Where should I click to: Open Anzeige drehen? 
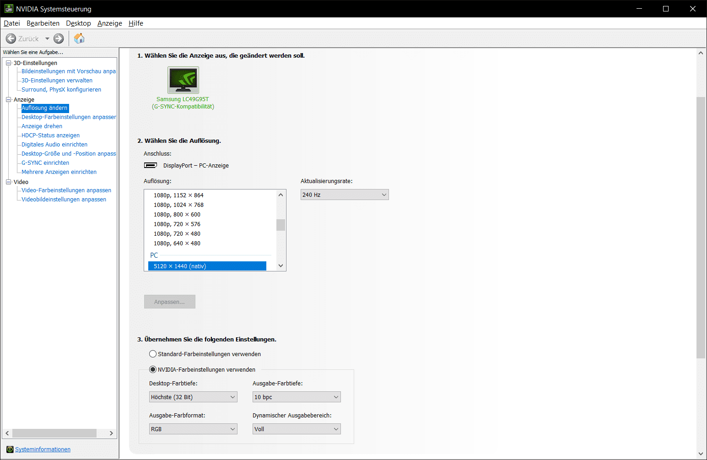click(42, 126)
